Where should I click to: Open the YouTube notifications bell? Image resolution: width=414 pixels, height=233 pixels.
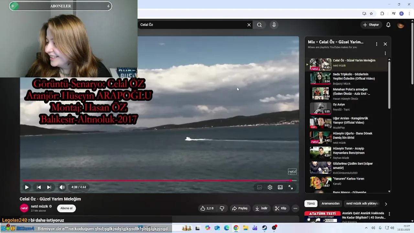click(x=388, y=25)
